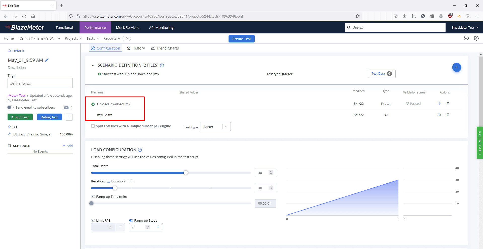Open new browser tab

coord(62,6)
